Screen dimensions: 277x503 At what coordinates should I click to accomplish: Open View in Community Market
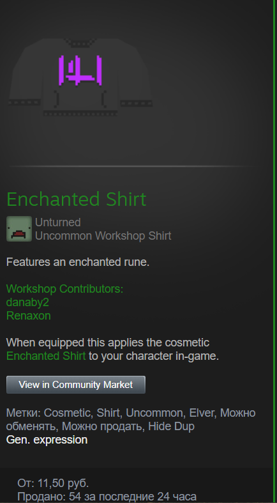[x=75, y=385]
